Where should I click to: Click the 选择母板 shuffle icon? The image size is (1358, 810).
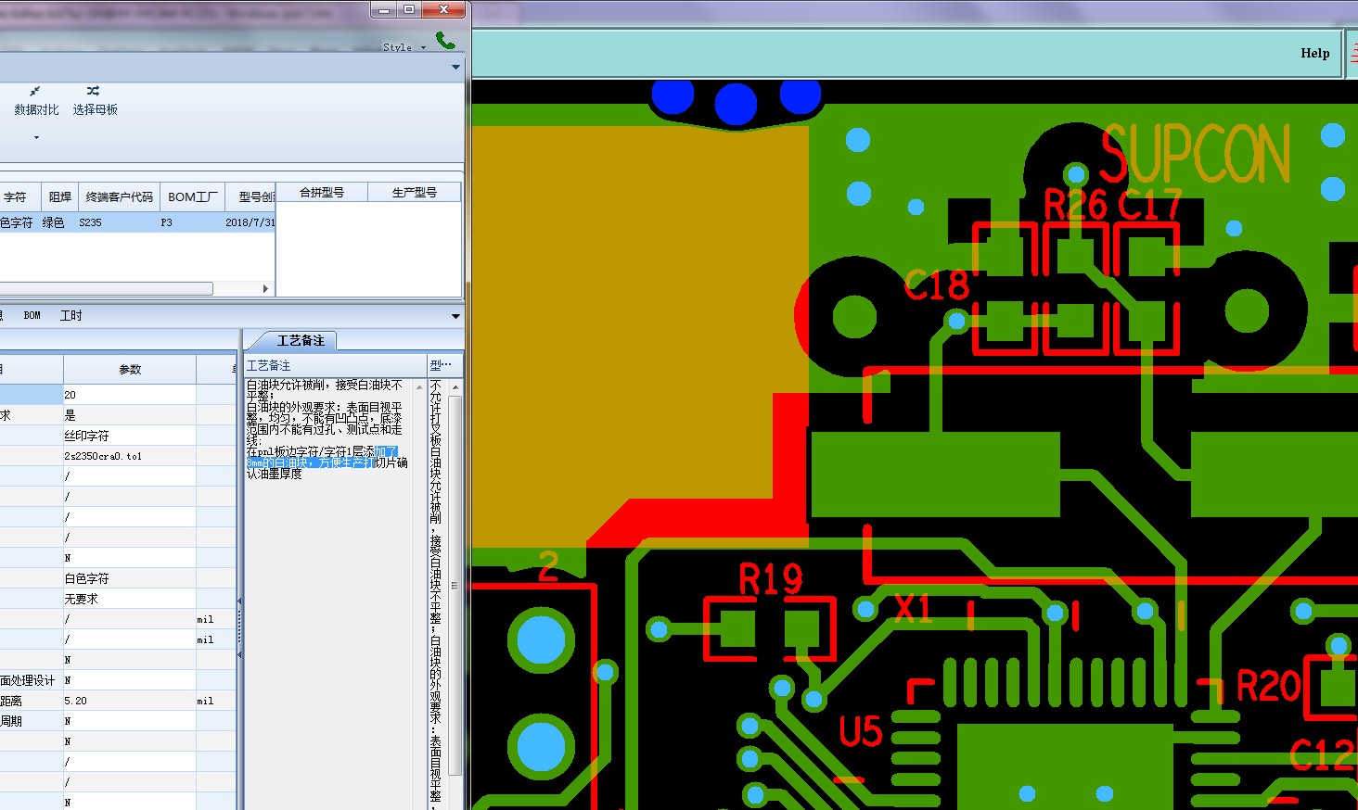pyautogui.click(x=93, y=92)
